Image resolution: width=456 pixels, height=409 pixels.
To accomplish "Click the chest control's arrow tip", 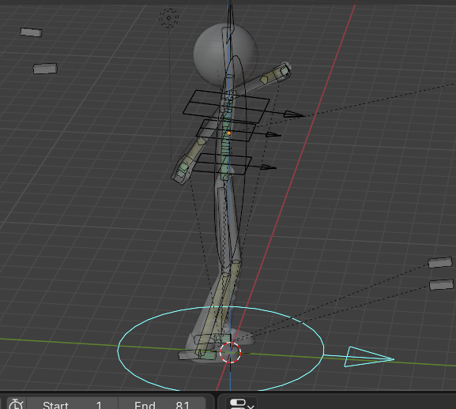I will tap(294, 114).
